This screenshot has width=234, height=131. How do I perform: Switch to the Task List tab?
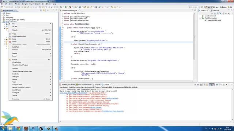coord(215,11)
